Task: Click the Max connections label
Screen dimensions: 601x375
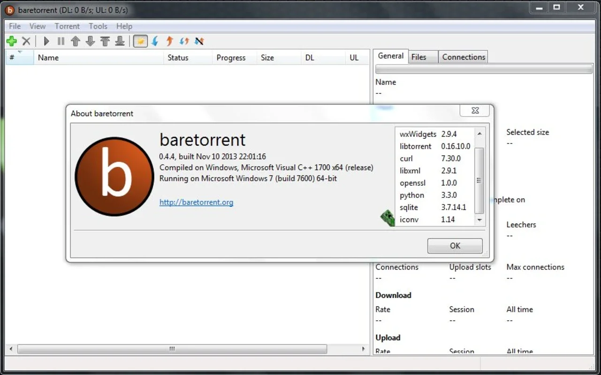Action: tap(535, 267)
